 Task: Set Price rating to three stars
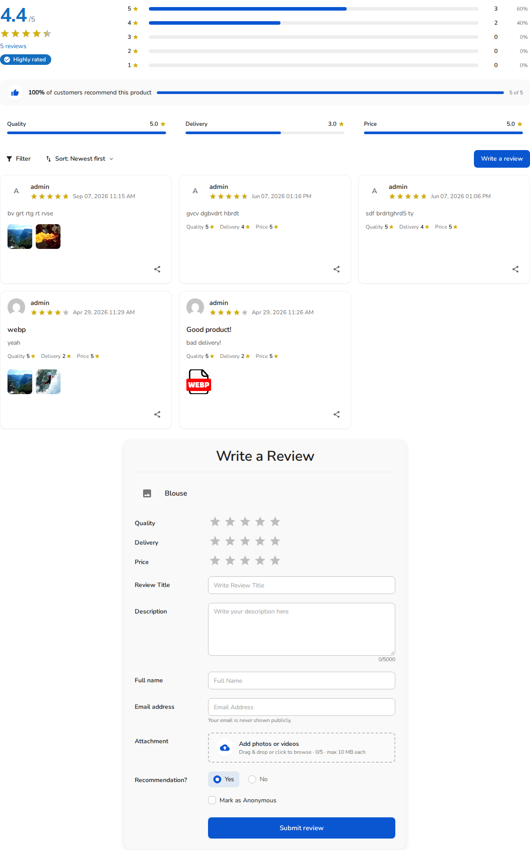pyautogui.click(x=245, y=560)
